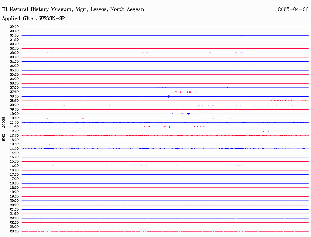Click the 07:30 time label
Viewport: 311px width, 237px height.
tap(14, 92)
